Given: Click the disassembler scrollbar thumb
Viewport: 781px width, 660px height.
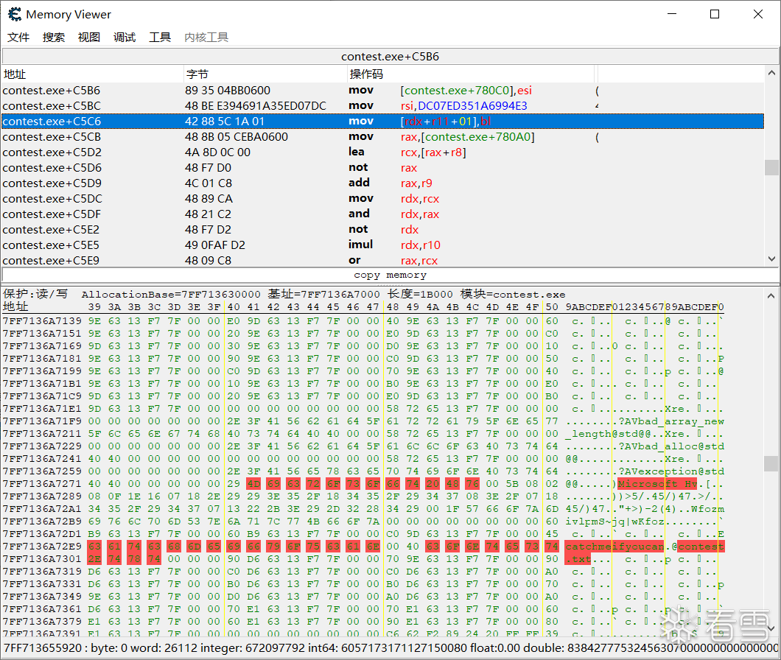Looking at the screenshot, I should 771,167.
